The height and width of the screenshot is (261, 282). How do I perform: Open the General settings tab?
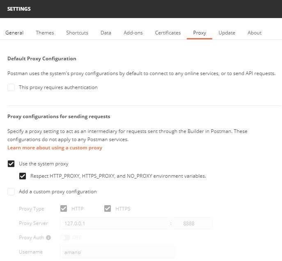(14, 33)
